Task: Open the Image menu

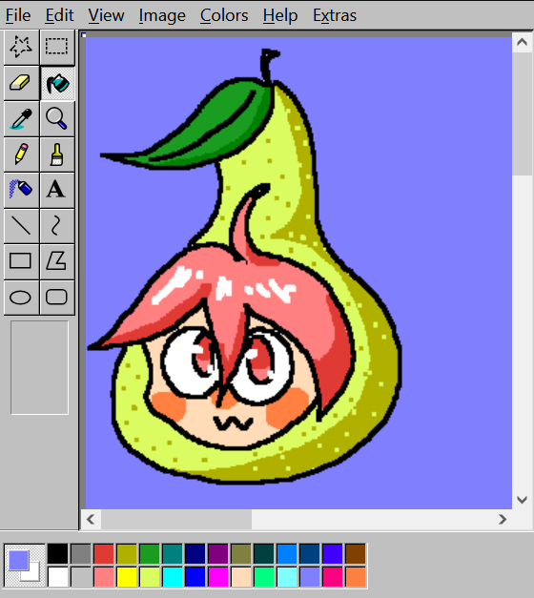Action: pyautogui.click(x=162, y=15)
